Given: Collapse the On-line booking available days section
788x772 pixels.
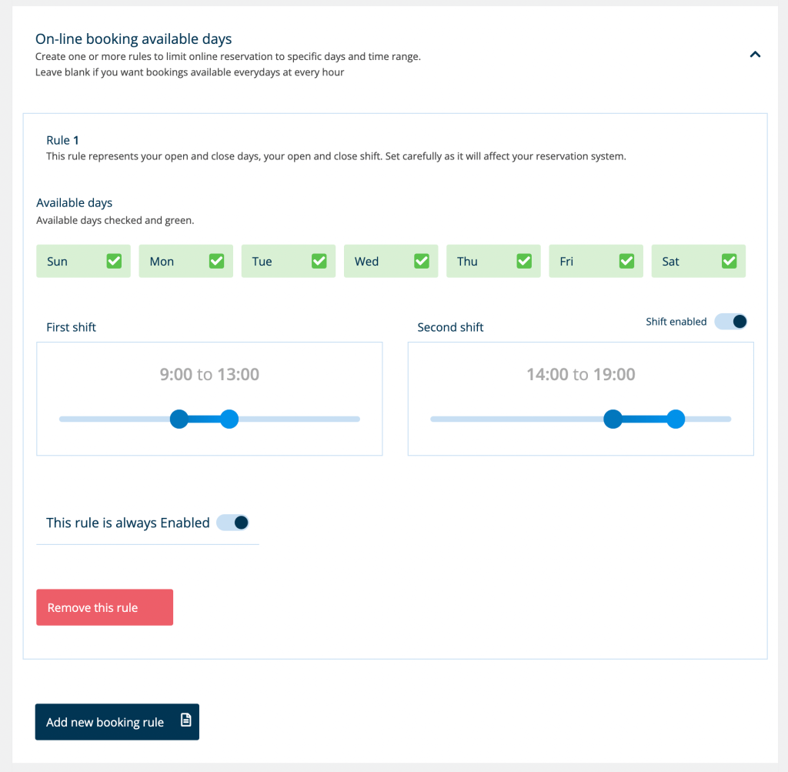Looking at the screenshot, I should coord(755,55).
